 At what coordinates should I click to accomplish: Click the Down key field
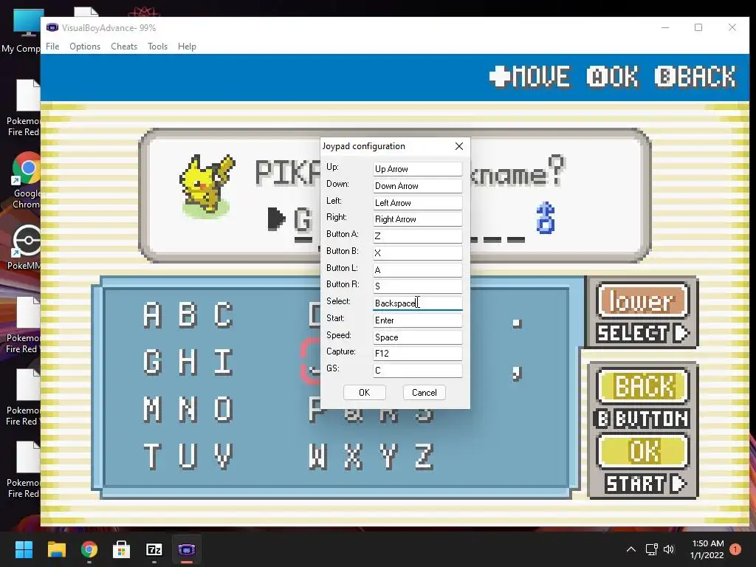pyautogui.click(x=418, y=185)
